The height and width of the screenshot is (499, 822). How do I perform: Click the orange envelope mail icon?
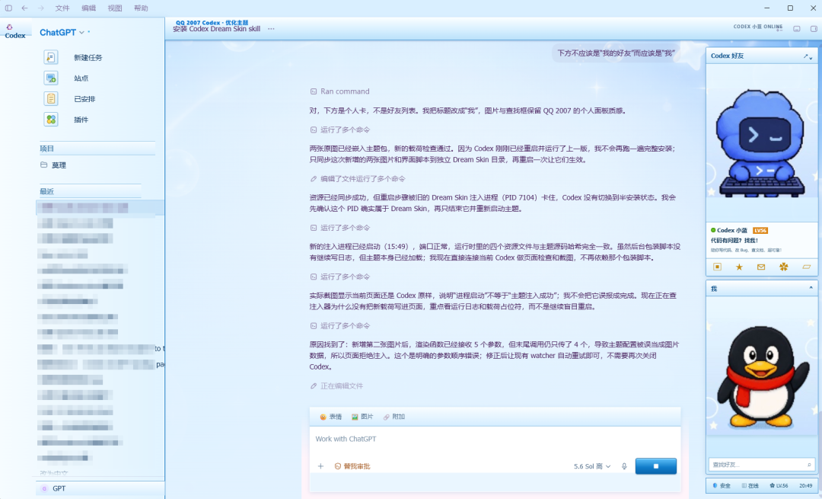point(761,267)
